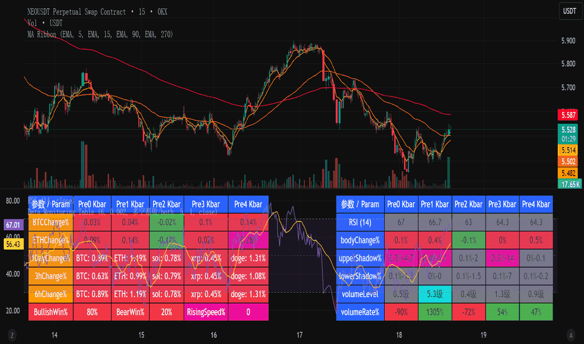Click the sol: 0.79% cell

[167, 276]
